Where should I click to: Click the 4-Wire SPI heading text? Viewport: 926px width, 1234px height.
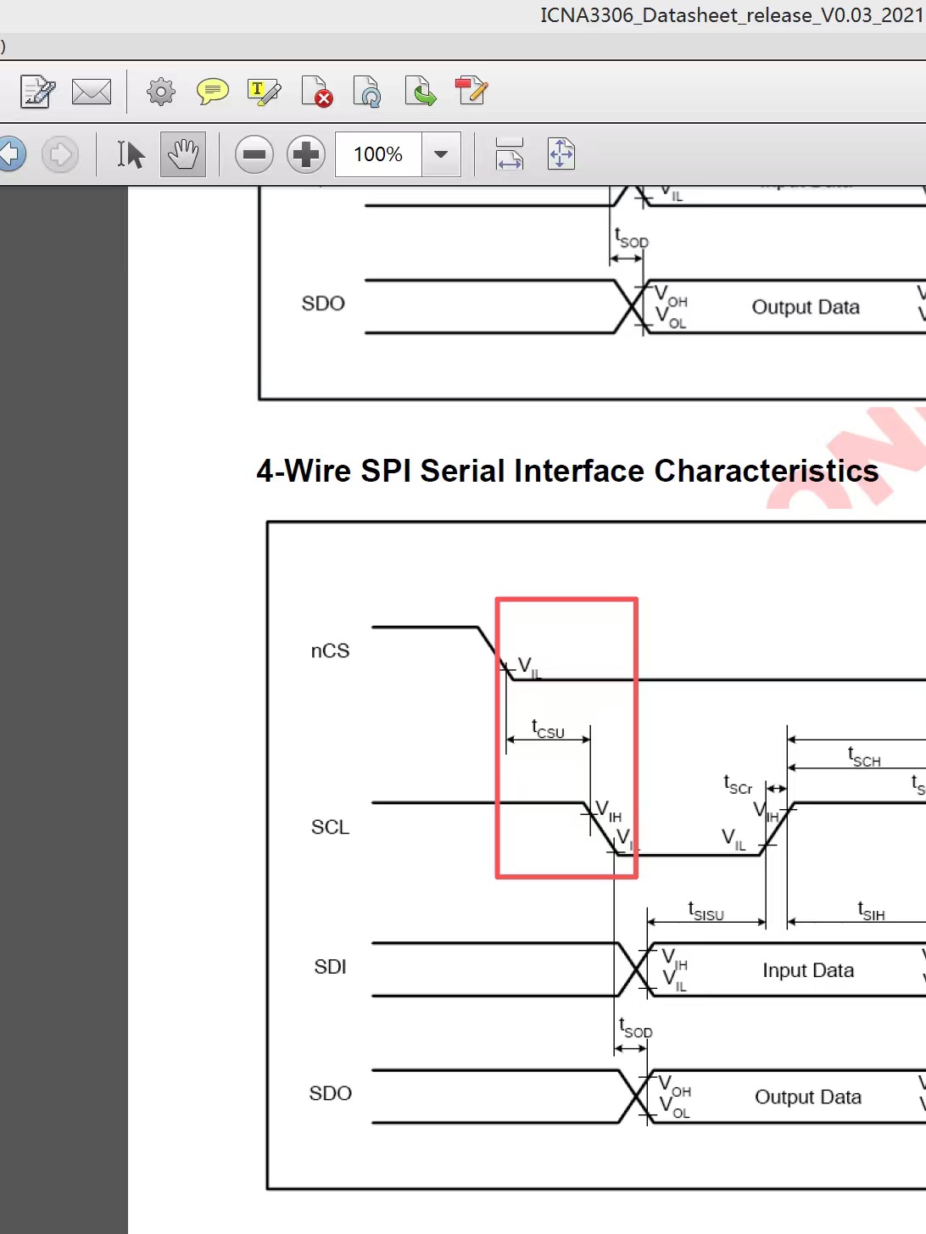[x=567, y=471]
